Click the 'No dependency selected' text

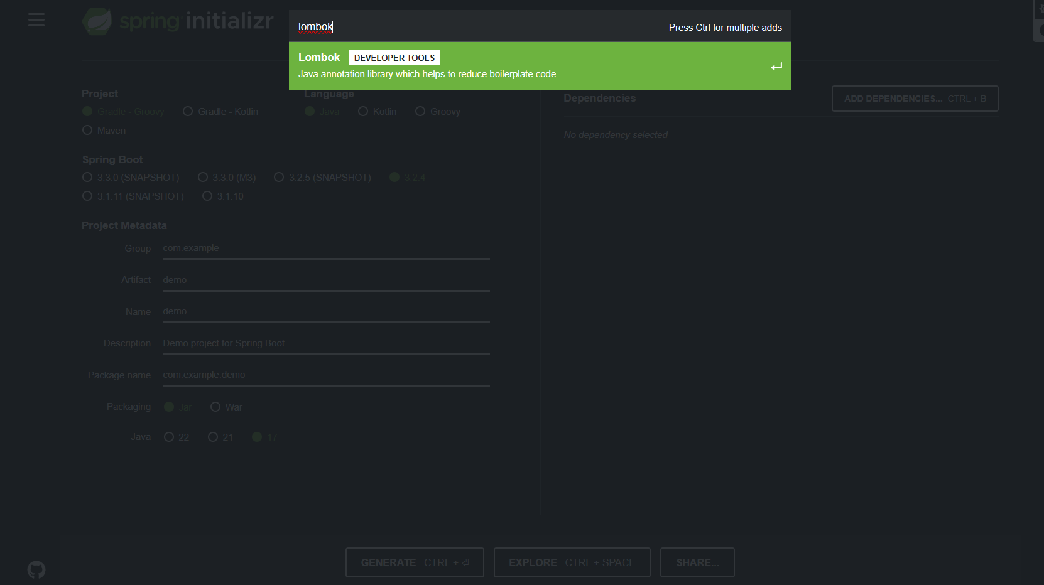pos(616,135)
